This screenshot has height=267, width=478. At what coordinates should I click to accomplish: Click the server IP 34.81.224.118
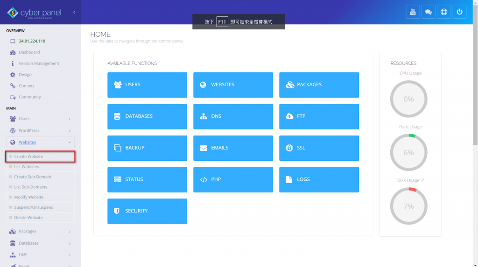[32, 41]
